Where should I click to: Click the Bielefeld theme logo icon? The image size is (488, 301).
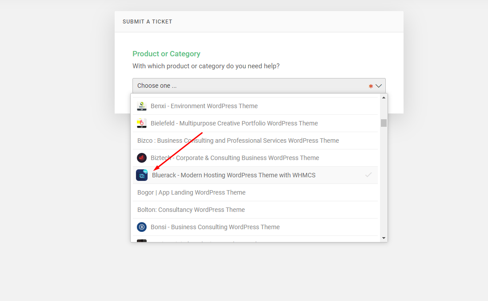142,123
